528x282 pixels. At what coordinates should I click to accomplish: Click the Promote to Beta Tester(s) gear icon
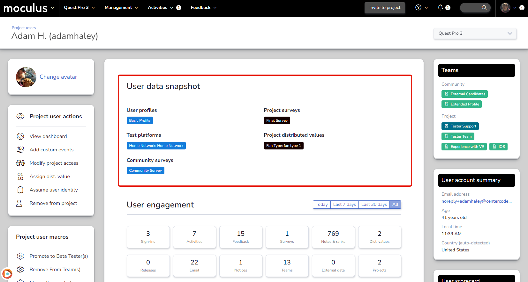point(20,256)
